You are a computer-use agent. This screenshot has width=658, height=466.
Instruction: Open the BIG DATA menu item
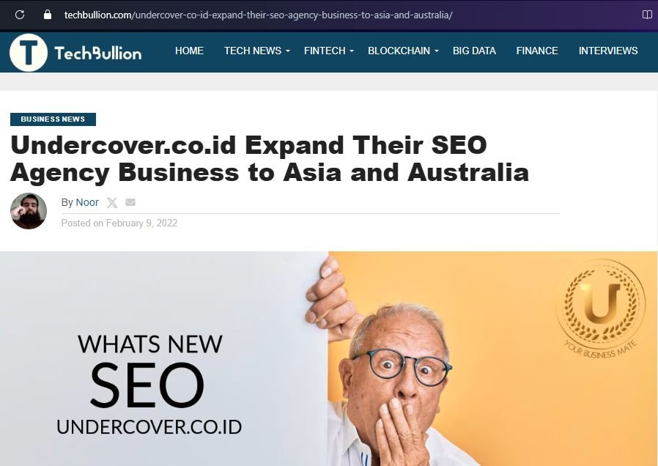point(474,51)
